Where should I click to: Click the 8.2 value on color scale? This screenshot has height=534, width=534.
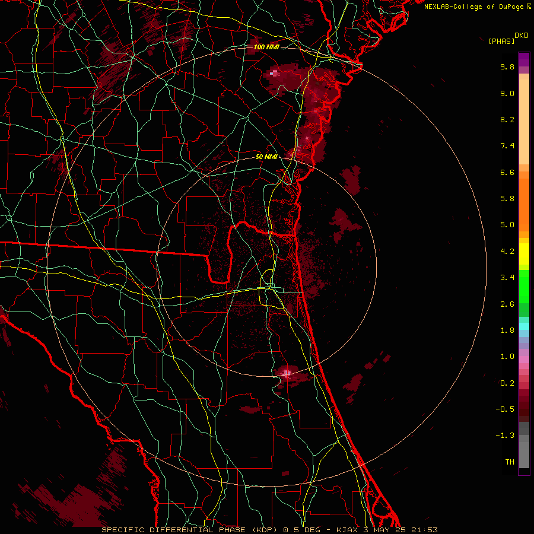507,119
